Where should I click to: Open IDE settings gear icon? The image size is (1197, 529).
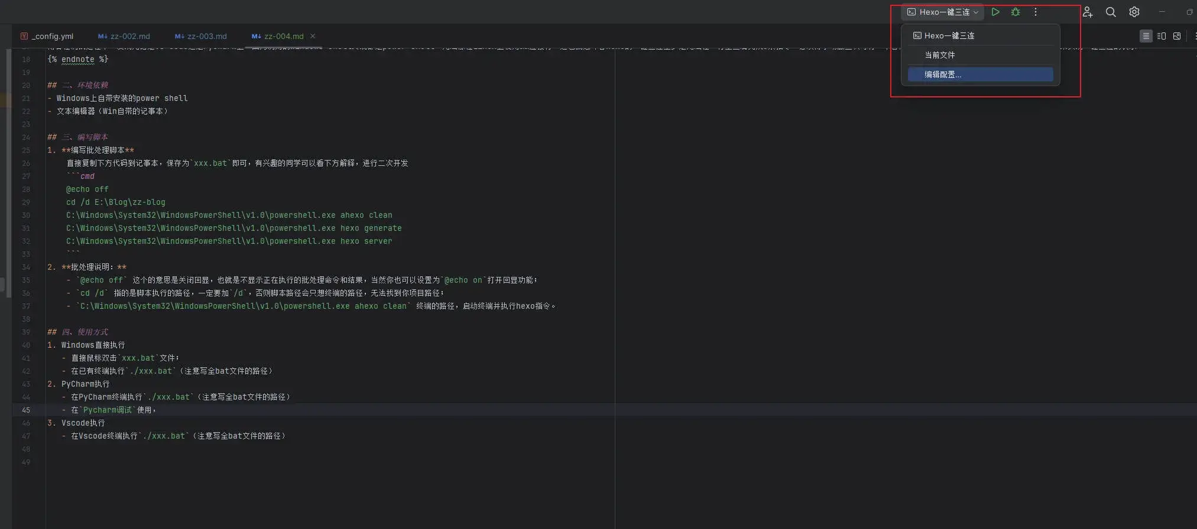tap(1134, 12)
